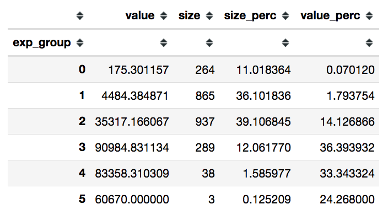Click the size column header

pos(189,16)
